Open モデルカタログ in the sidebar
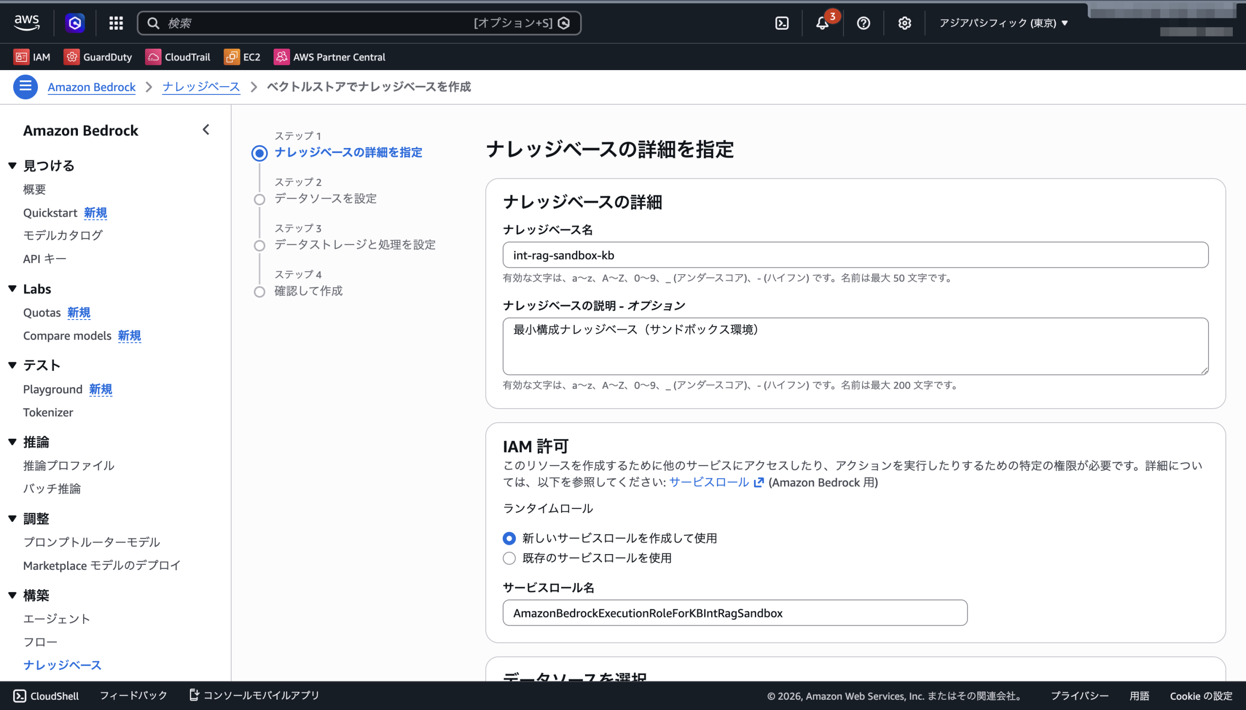This screenshot has height=710, width=1246. [63, 235]
